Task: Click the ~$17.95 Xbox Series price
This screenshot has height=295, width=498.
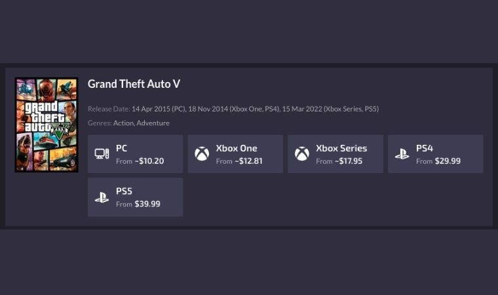Action: coord(349,161)
